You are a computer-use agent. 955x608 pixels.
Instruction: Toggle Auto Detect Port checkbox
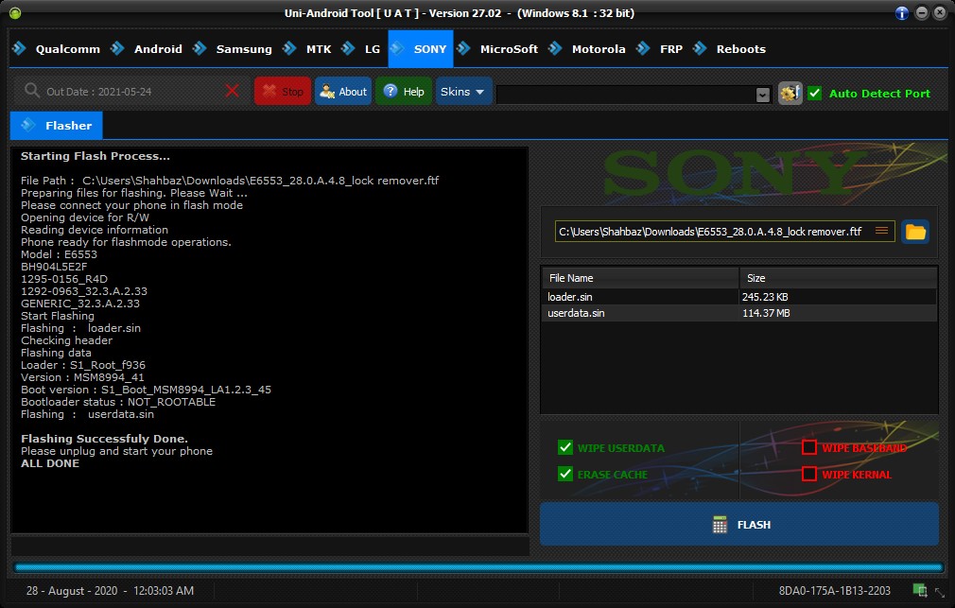(814, 94)
